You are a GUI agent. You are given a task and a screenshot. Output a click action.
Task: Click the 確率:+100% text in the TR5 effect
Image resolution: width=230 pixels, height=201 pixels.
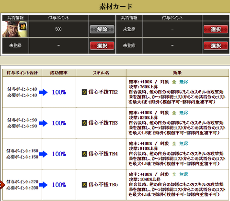point(140,174)
